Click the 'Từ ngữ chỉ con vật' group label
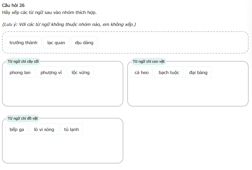The image size is (252, 170). click(x=149, y=61)
